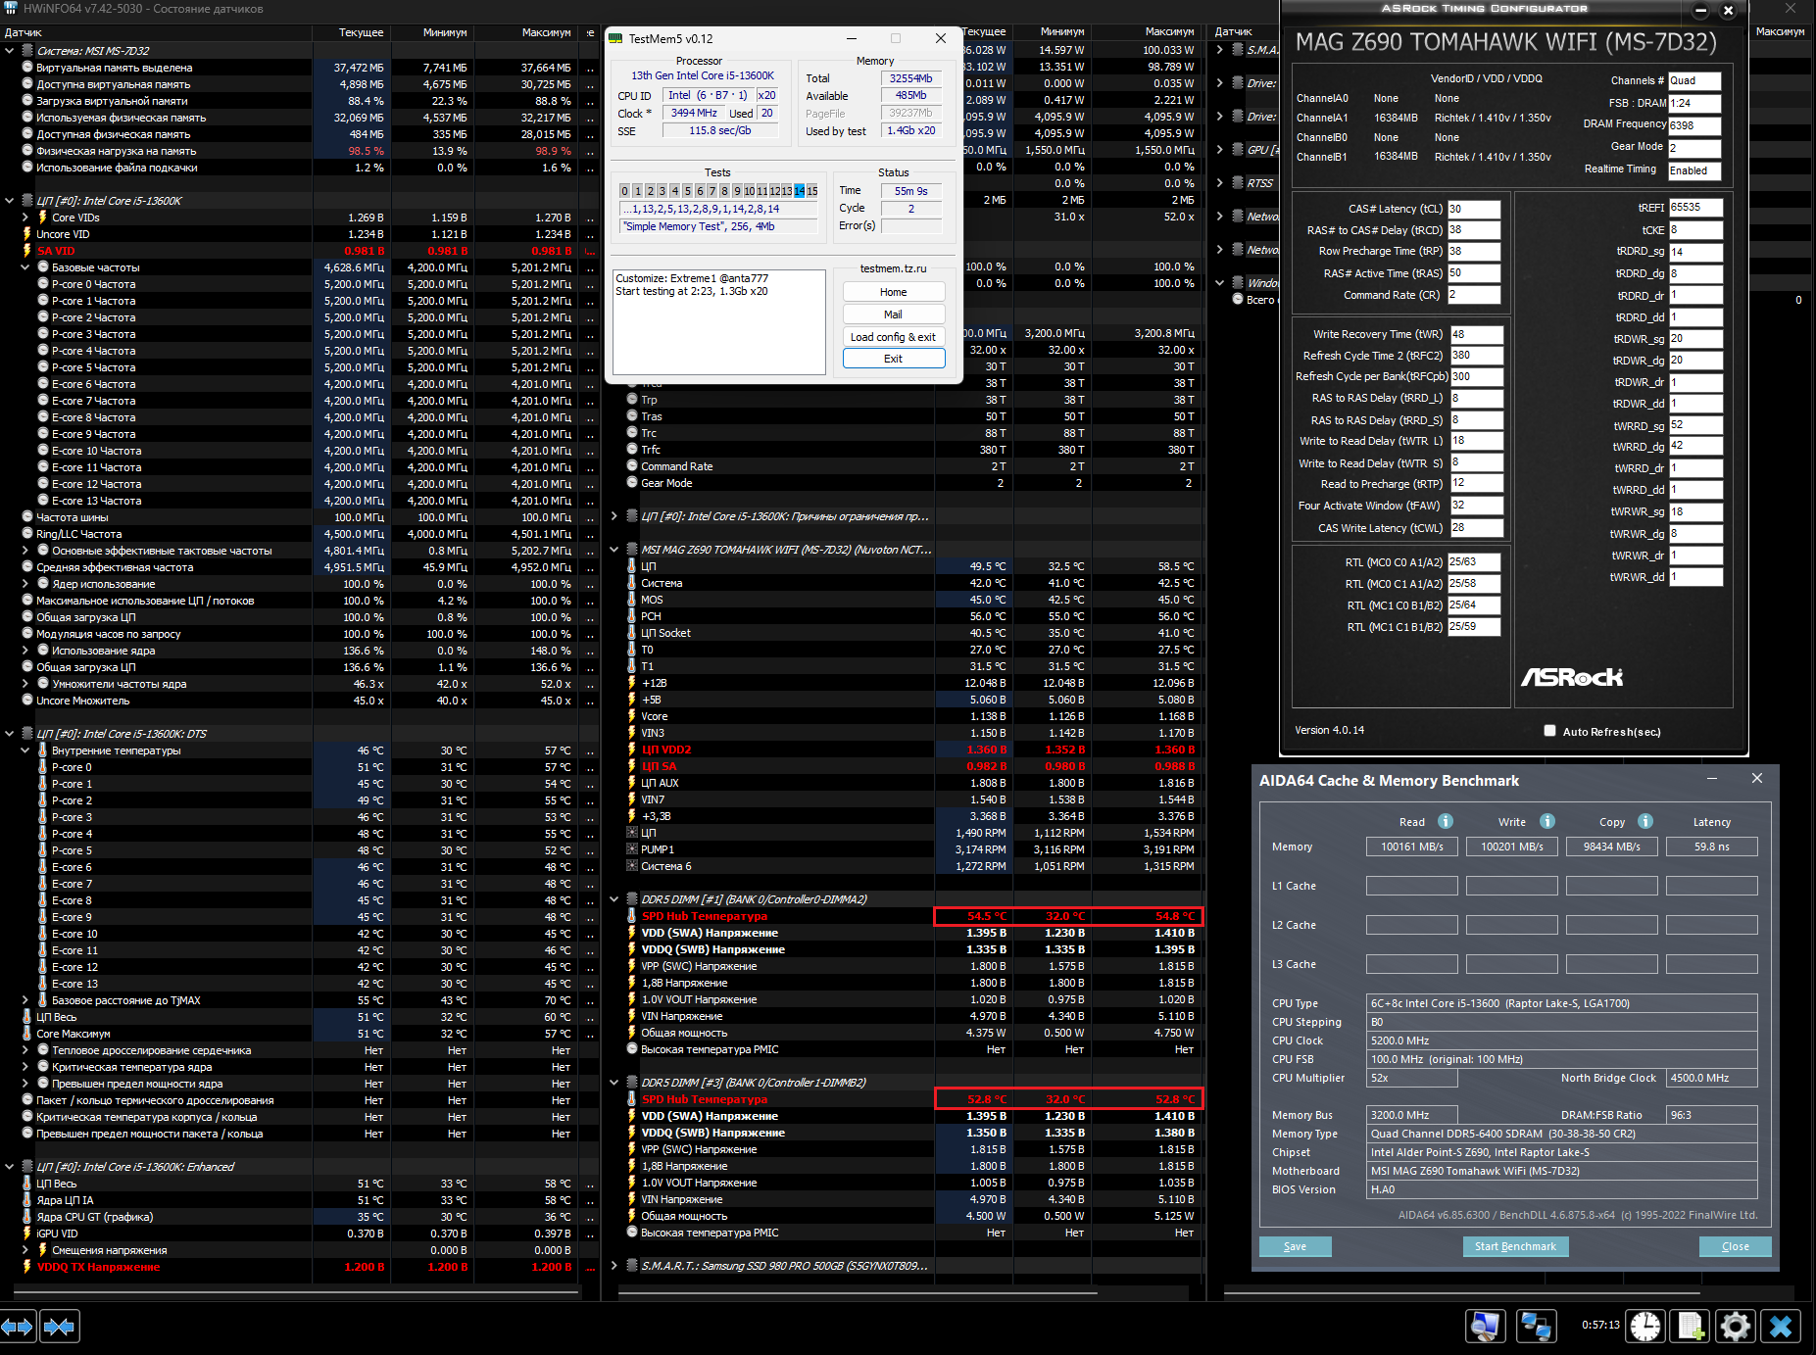Click the HWiNFO64 title bar app icon

pos(11,8)
